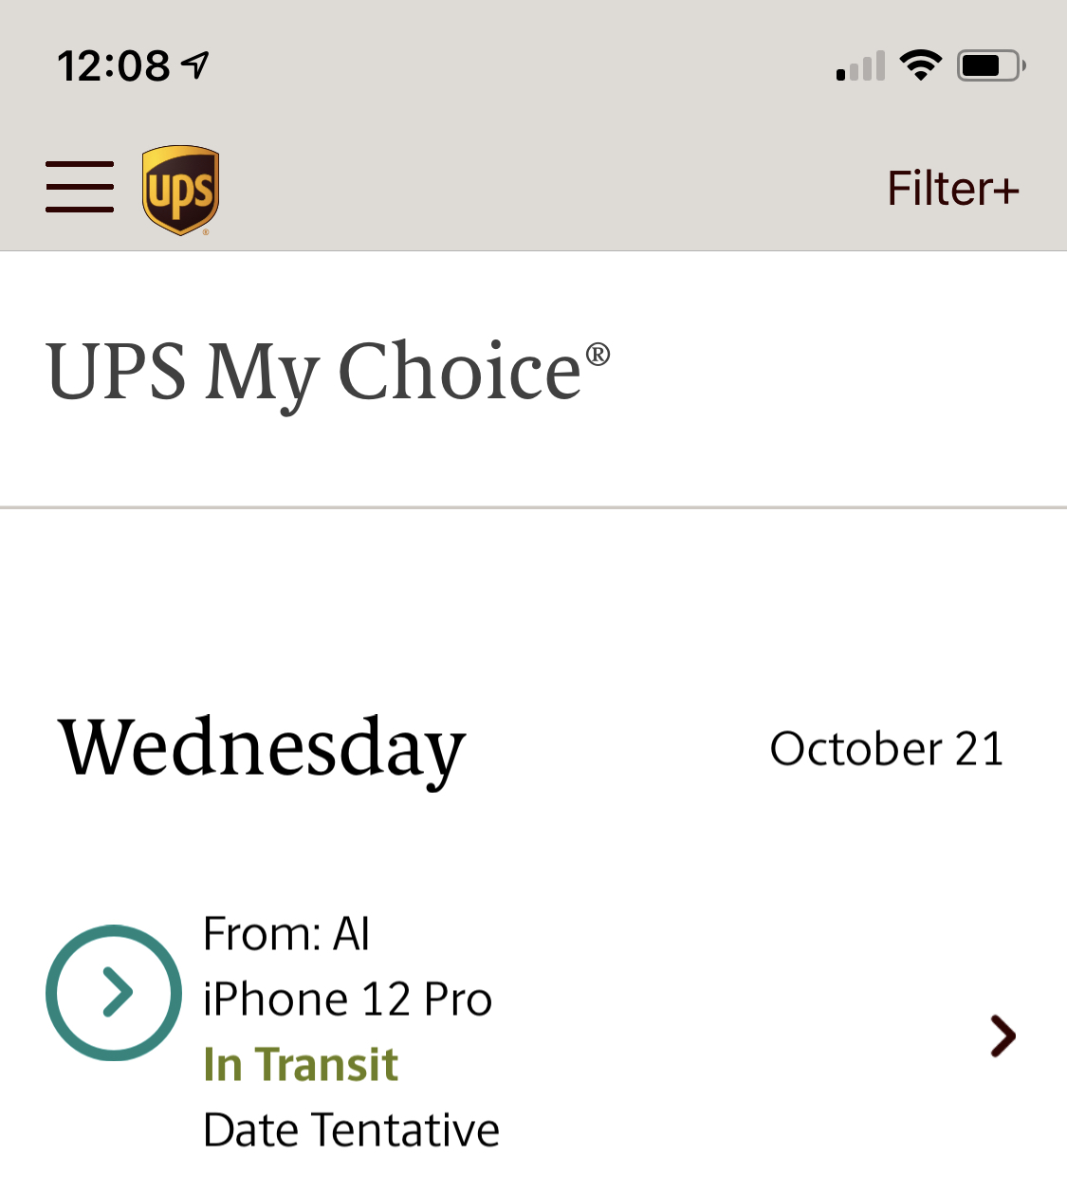Tap the Wednesday day header
This screenshot has height=1192, width=1067.
[x=262, y=749]
